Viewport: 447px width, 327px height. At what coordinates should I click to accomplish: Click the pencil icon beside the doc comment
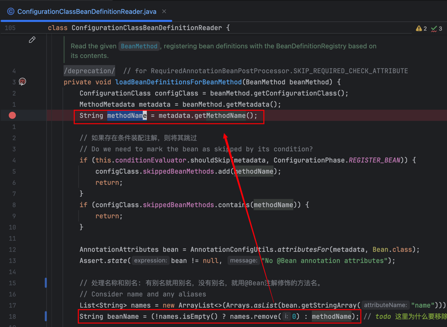(x=32, y=40)
